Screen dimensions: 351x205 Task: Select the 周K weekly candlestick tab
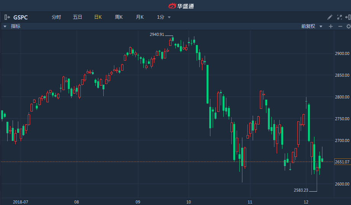tap(119, 17)
